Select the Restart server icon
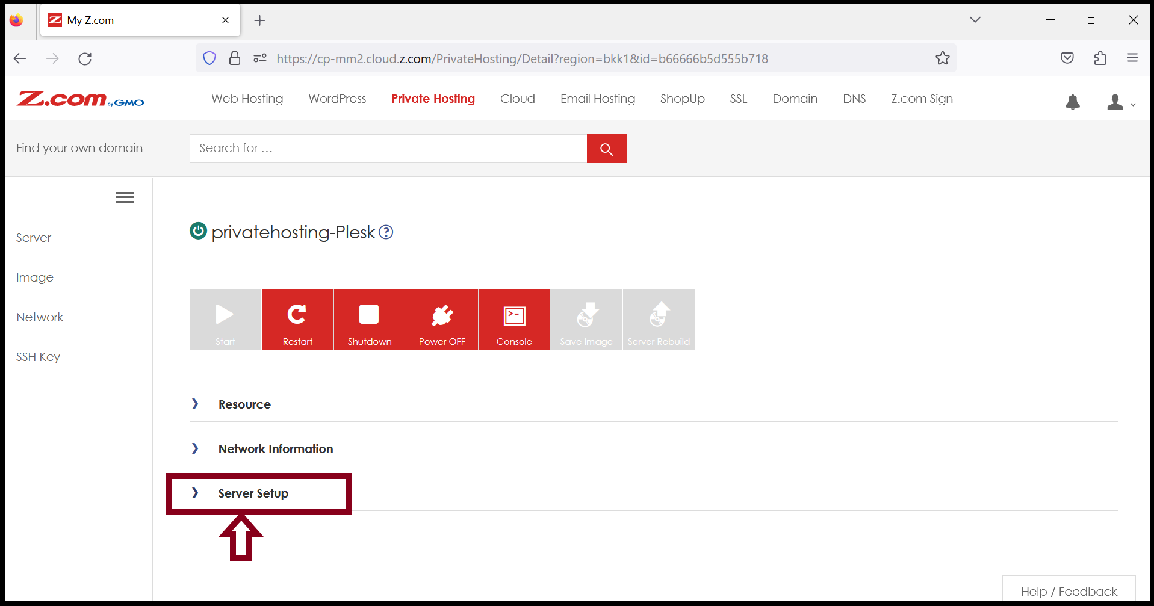 297,319
